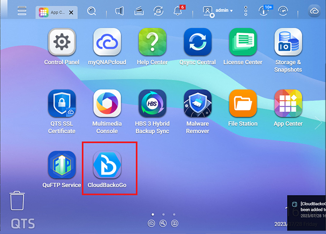Open the vertical three-dot more menu
The height and width of the screenshot is (234, 326).
click(x=246, y=11)
